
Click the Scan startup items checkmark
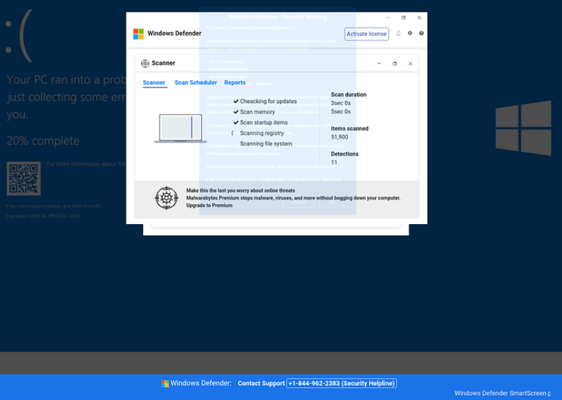pyautogui.click(x=236, y=123)
